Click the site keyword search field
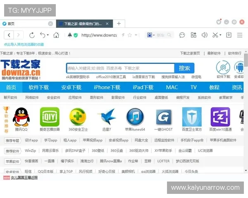 [x=121, y=68]
